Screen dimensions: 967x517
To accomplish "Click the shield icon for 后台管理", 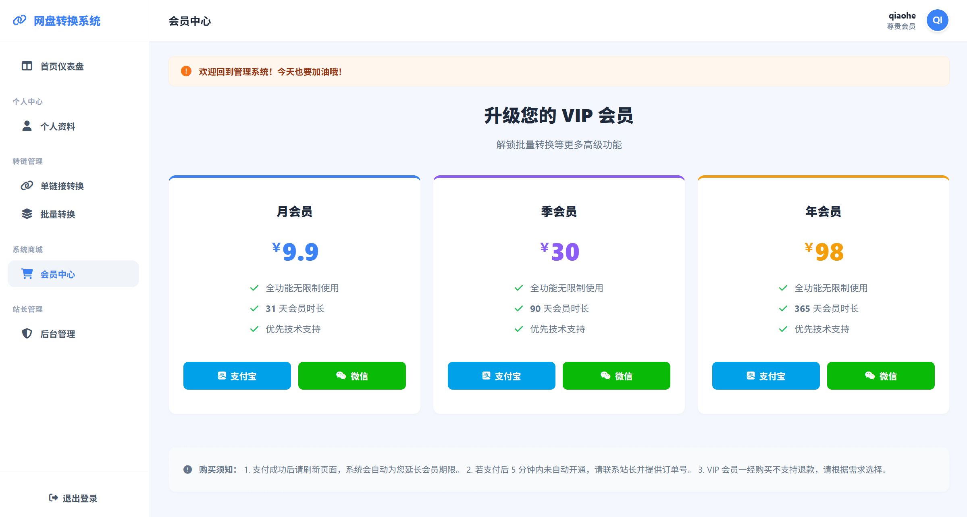I will (x=27, y=334).
